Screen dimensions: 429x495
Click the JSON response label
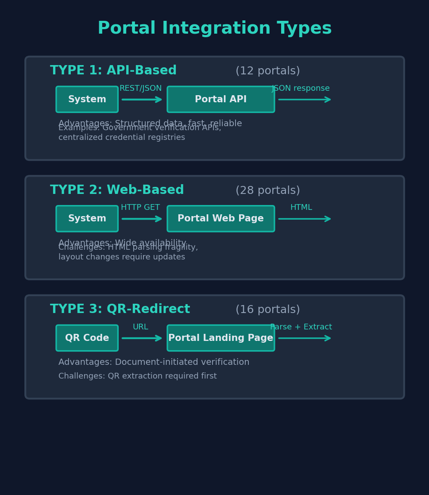tap(301, 89)
